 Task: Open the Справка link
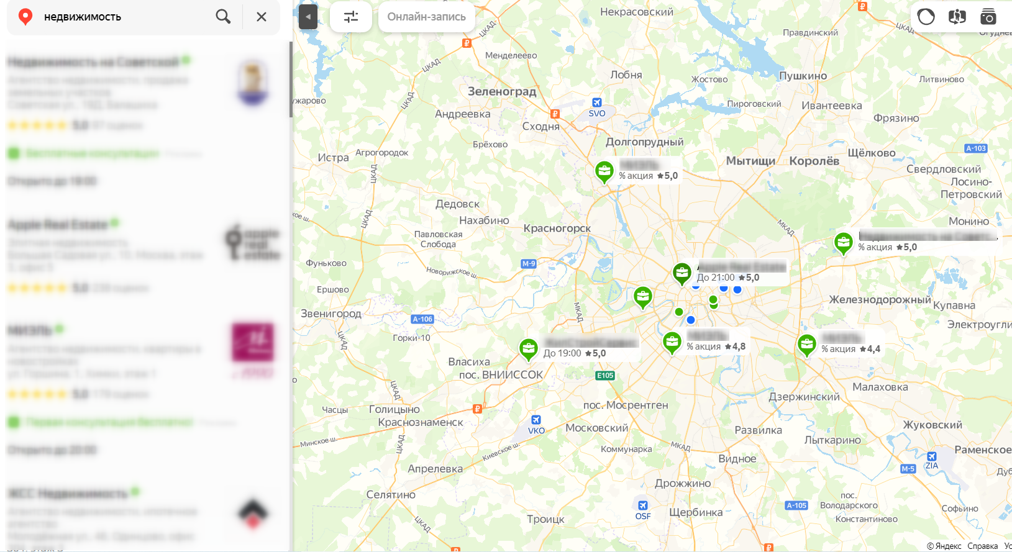point(983,546)
